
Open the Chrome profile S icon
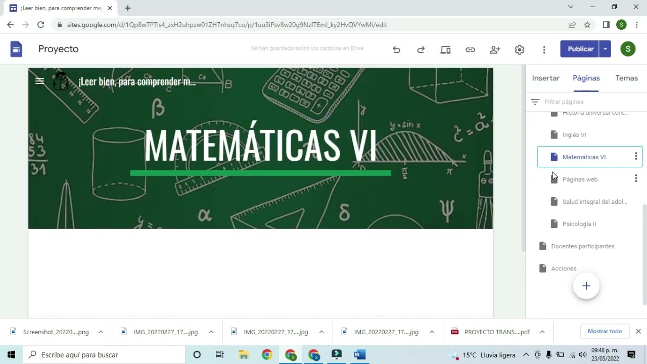click(622, 24)
